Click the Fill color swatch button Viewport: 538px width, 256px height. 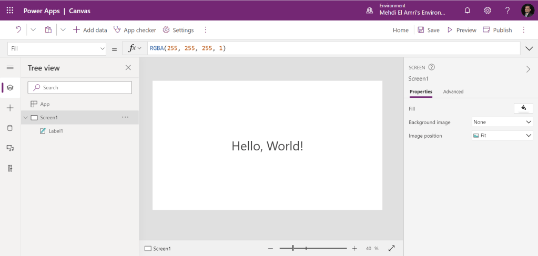point(523,108)
